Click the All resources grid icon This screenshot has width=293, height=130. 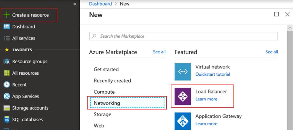tap(7, 73)
